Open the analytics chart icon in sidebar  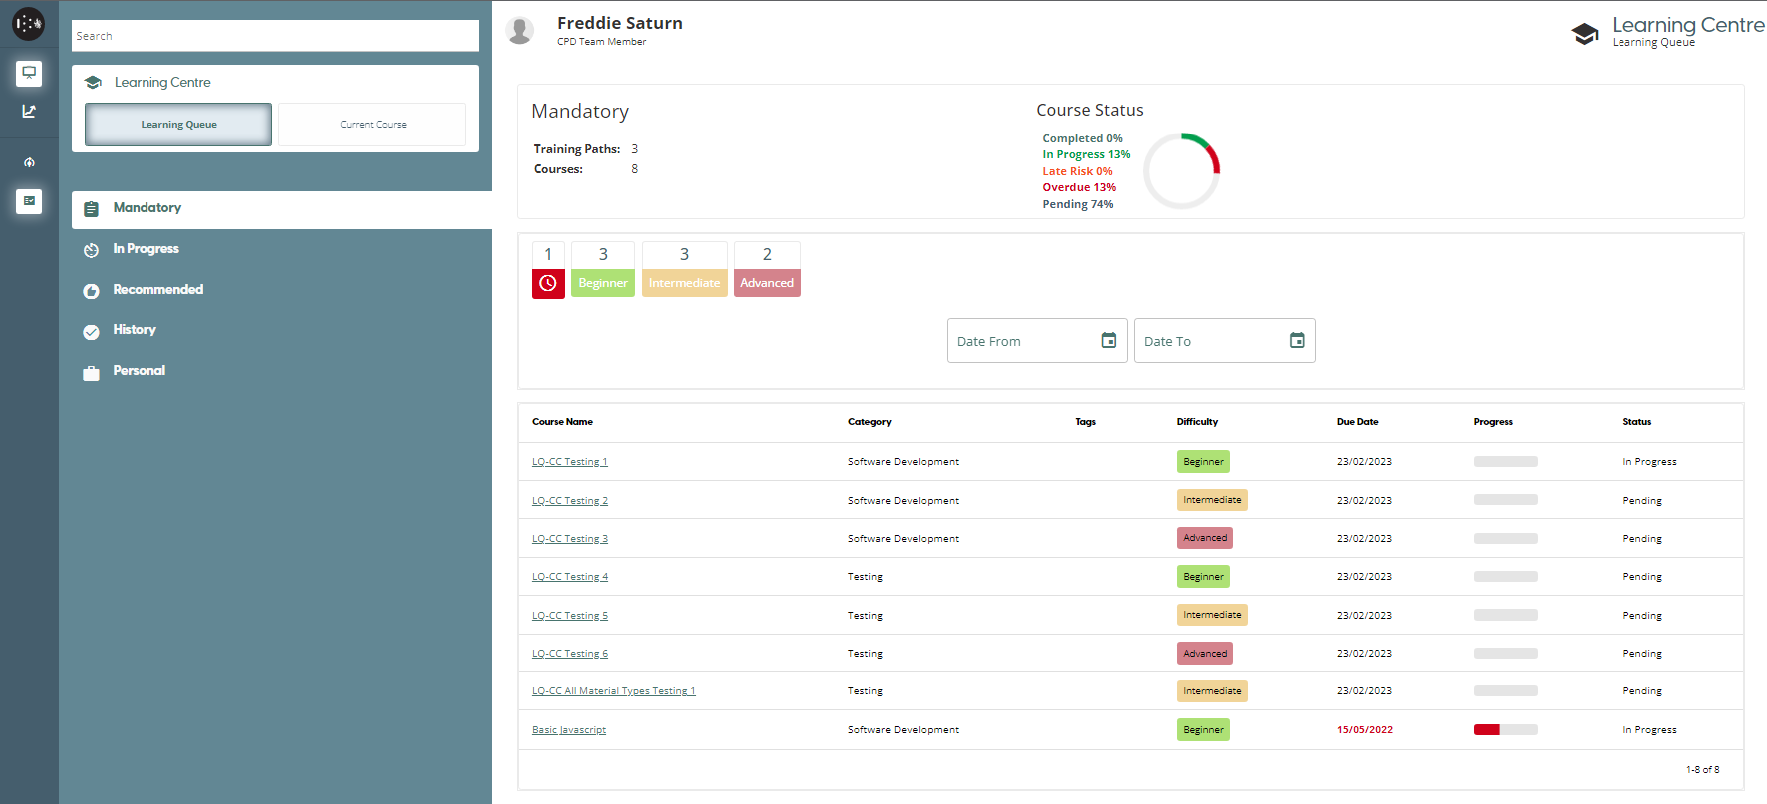tap(29, 112)
